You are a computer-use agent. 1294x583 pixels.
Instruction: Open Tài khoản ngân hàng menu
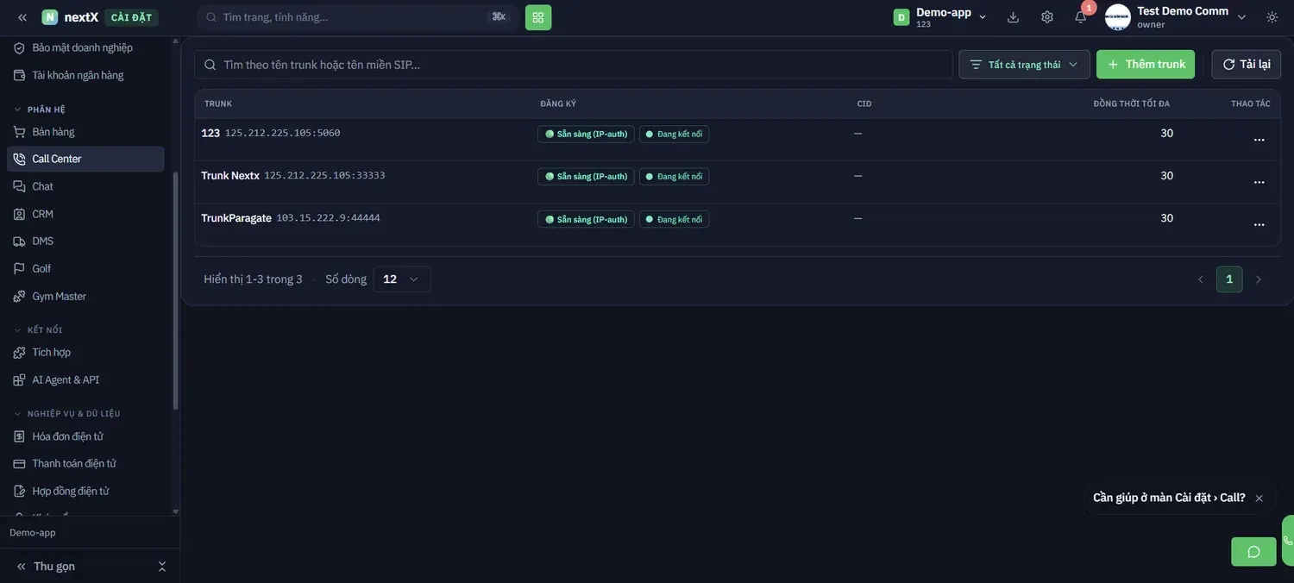pos(85,75)
